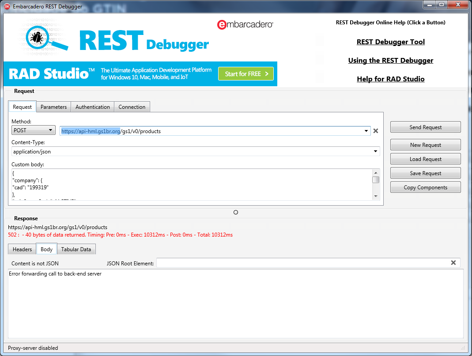Screen dimensions: 472x356
Task: Expand the URL history dropdown
Action: click(366, 131)
